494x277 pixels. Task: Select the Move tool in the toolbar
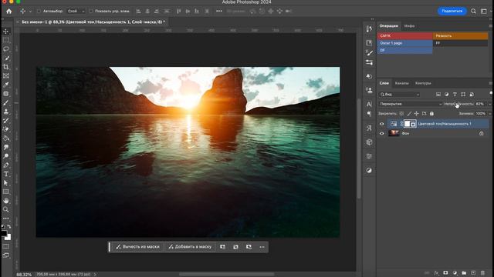point(6,32)
